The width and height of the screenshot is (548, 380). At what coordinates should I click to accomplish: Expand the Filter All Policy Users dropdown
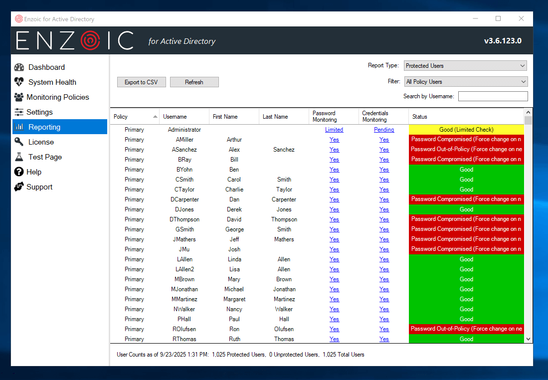coord(465,82)
